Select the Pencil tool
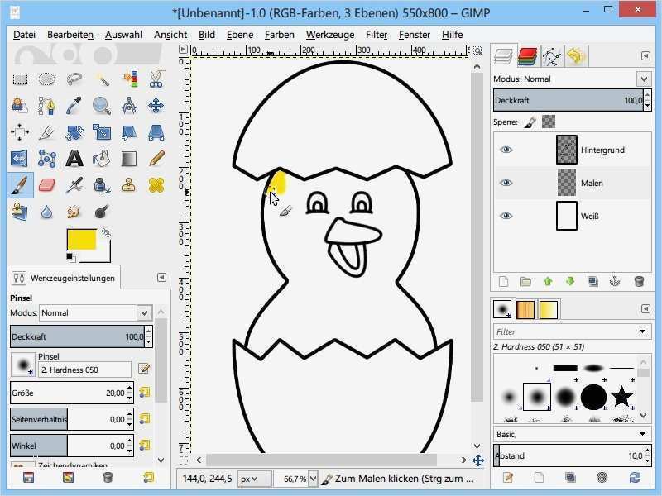This screenshot has width=662, height=496. pyautogui.click(x=156, y=159)
